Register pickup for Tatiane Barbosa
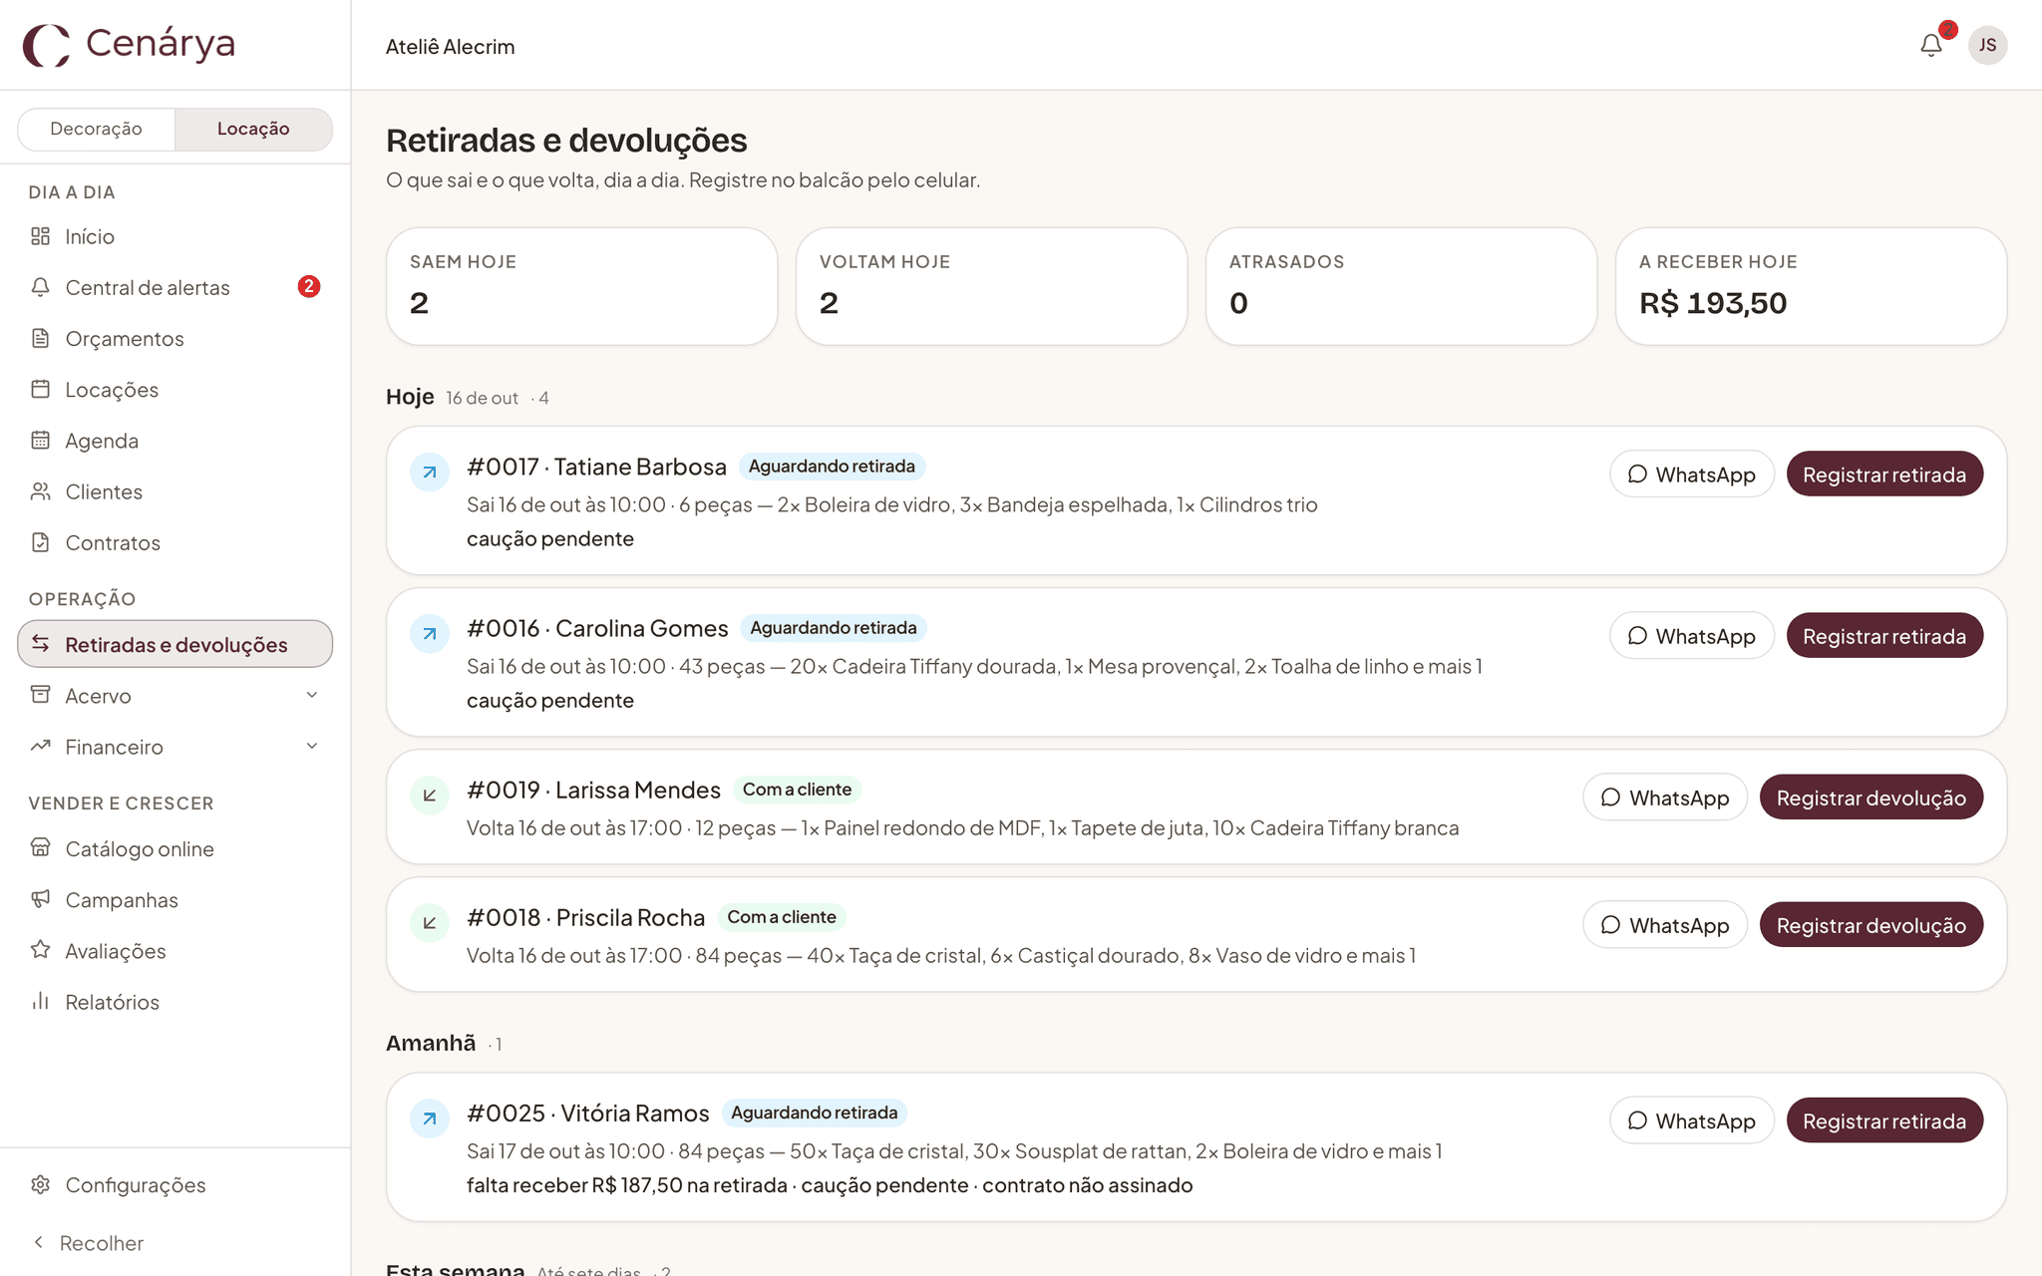The height and width of the screenshot is (1276, 2042). 1884,475
